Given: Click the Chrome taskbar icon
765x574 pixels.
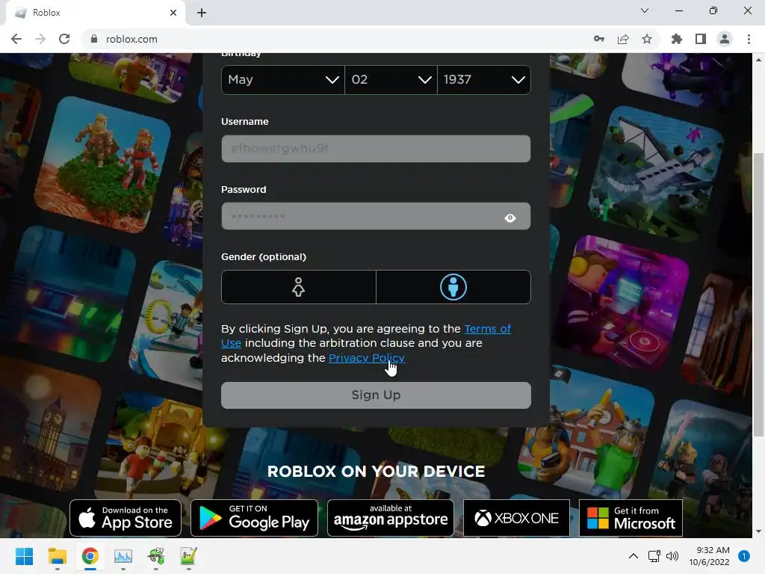Looking at the screenshot, I should 90,556.
